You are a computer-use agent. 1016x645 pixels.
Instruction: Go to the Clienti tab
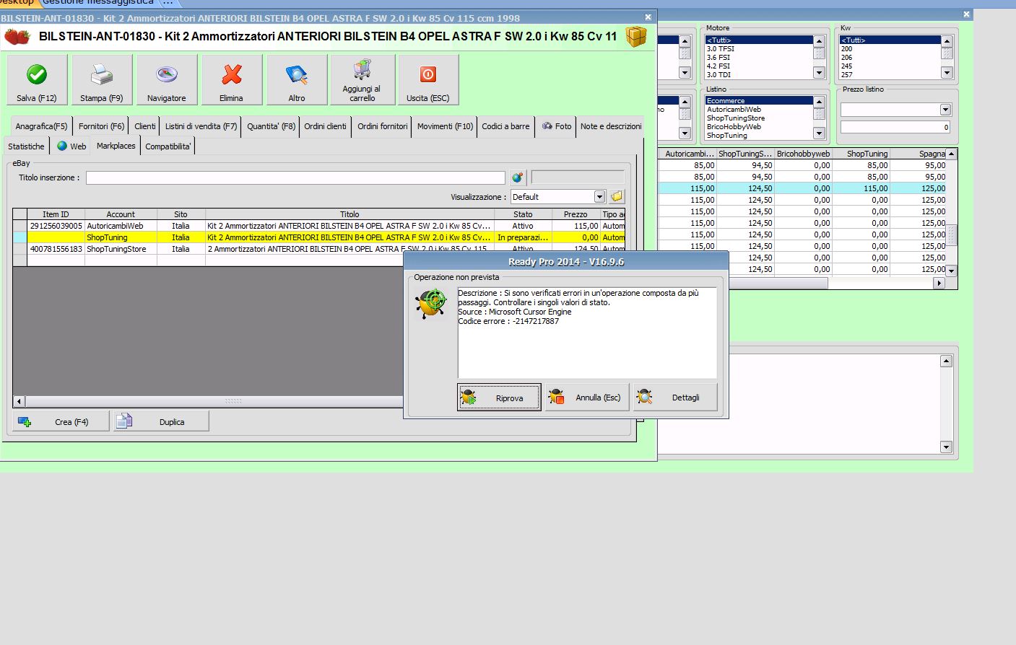click(x=145, y=126)
